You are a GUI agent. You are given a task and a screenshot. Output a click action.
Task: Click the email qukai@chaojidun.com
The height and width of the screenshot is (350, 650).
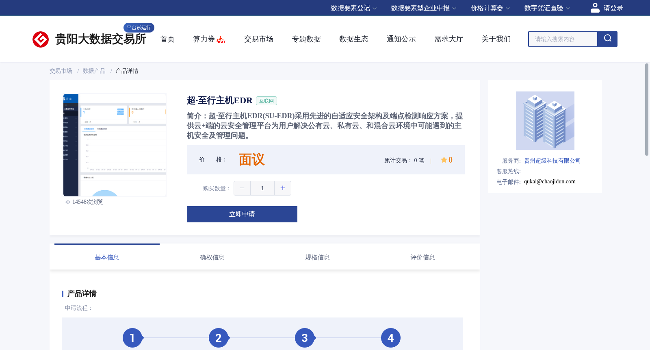tap(550, 182)
